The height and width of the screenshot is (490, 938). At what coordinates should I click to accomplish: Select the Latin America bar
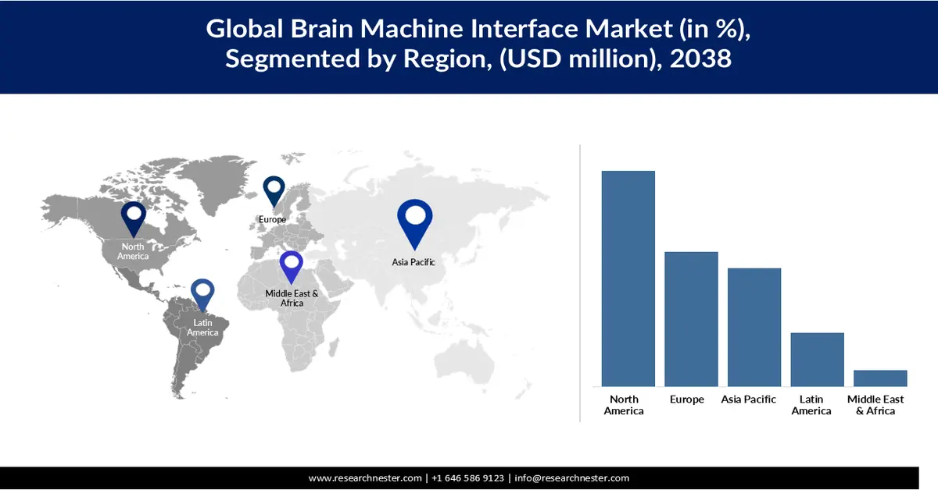(x=817, y=359)
